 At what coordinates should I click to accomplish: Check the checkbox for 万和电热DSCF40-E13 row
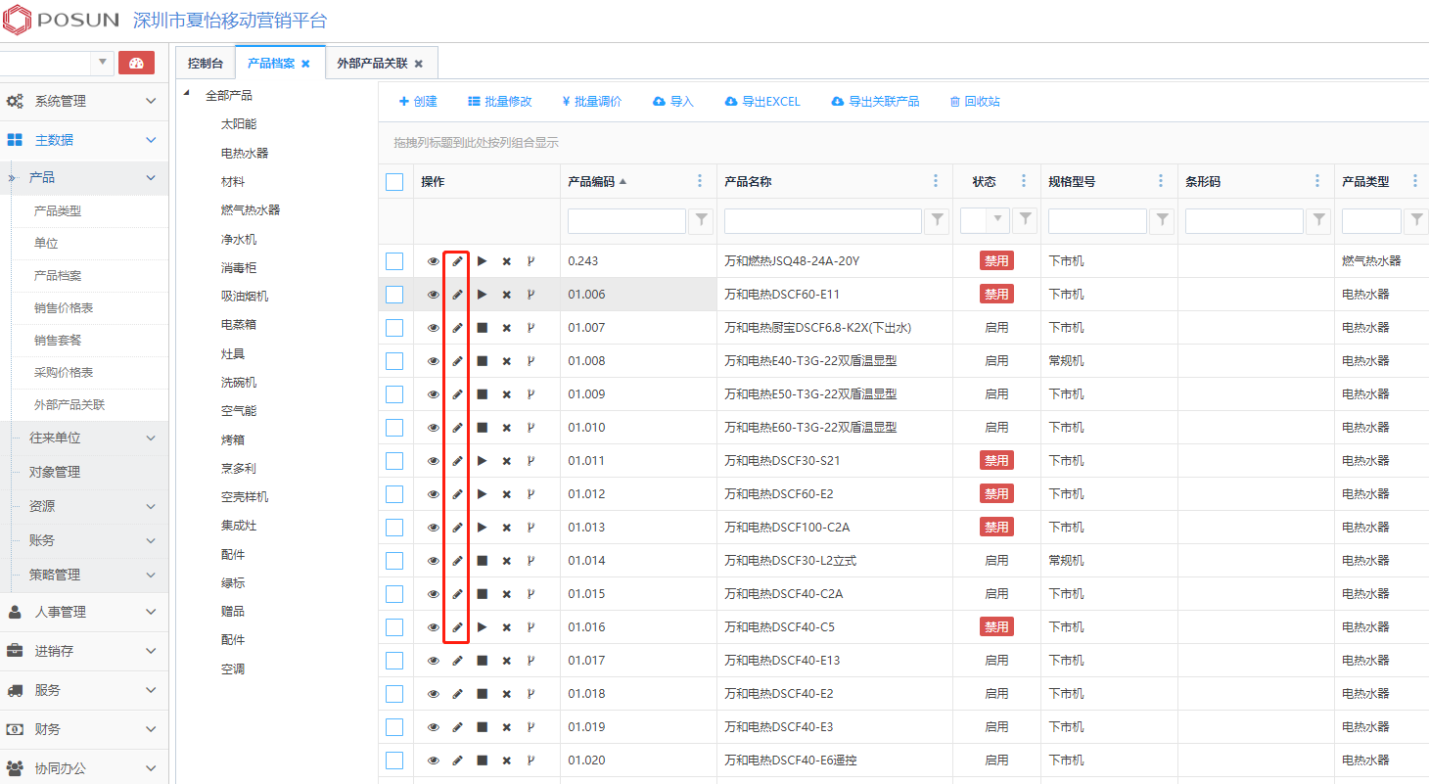point(394,661)
